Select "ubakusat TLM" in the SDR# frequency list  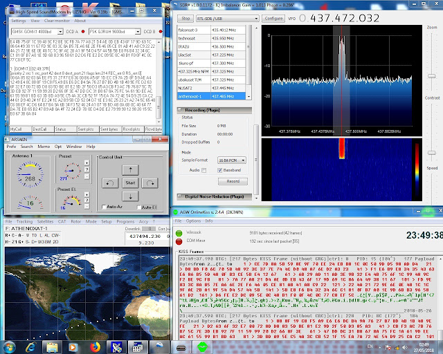[211, 80]
